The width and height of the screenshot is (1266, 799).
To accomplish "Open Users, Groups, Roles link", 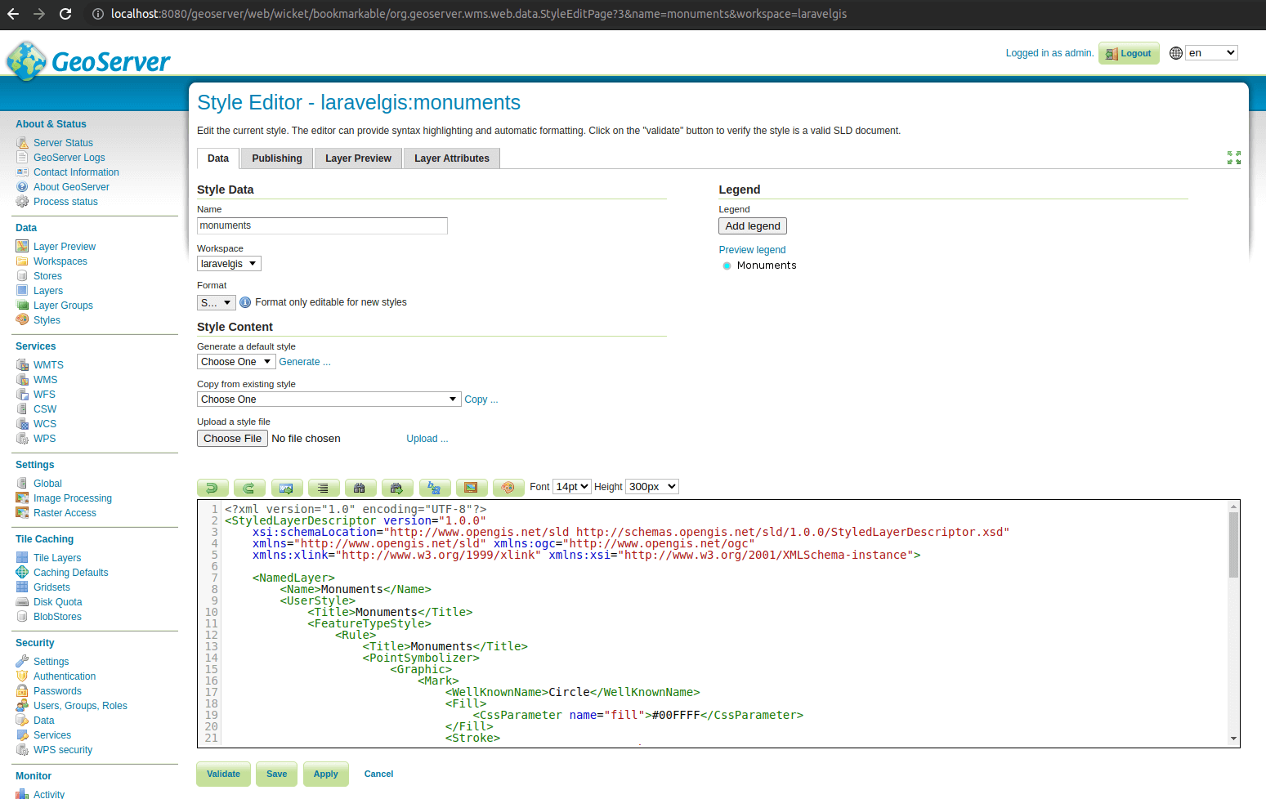I will pos(80,706).
